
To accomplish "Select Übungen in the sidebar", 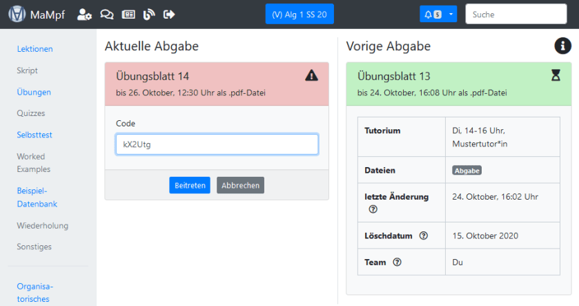I will point(34,92).
